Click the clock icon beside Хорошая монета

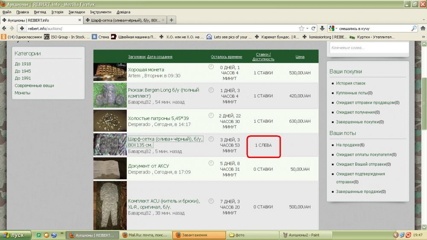[211, 67]
